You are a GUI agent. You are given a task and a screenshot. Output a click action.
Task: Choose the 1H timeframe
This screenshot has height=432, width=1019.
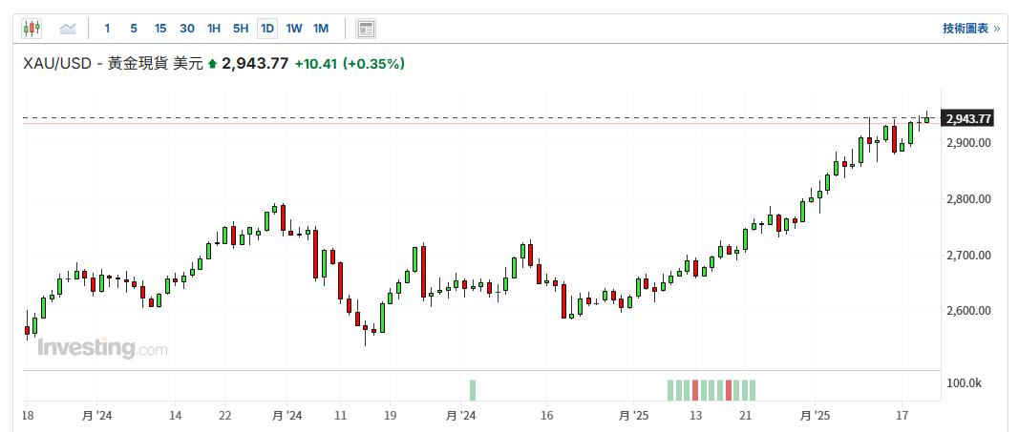tap(214, 28)
